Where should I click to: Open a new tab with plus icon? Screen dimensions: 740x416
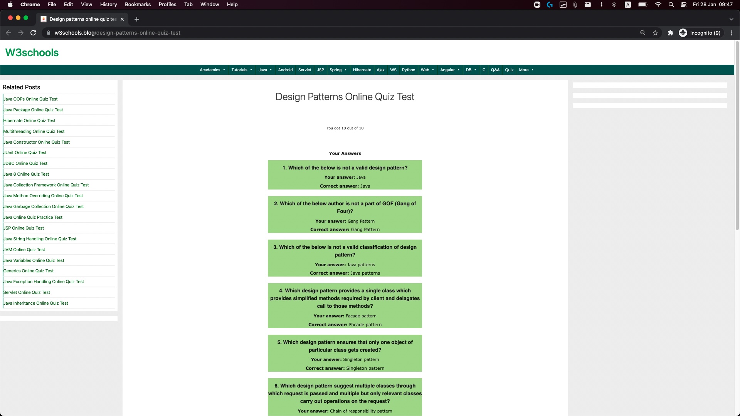137,19
